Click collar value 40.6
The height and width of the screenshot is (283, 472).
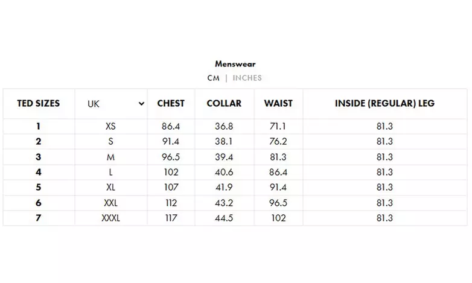(x=224, y=172)
